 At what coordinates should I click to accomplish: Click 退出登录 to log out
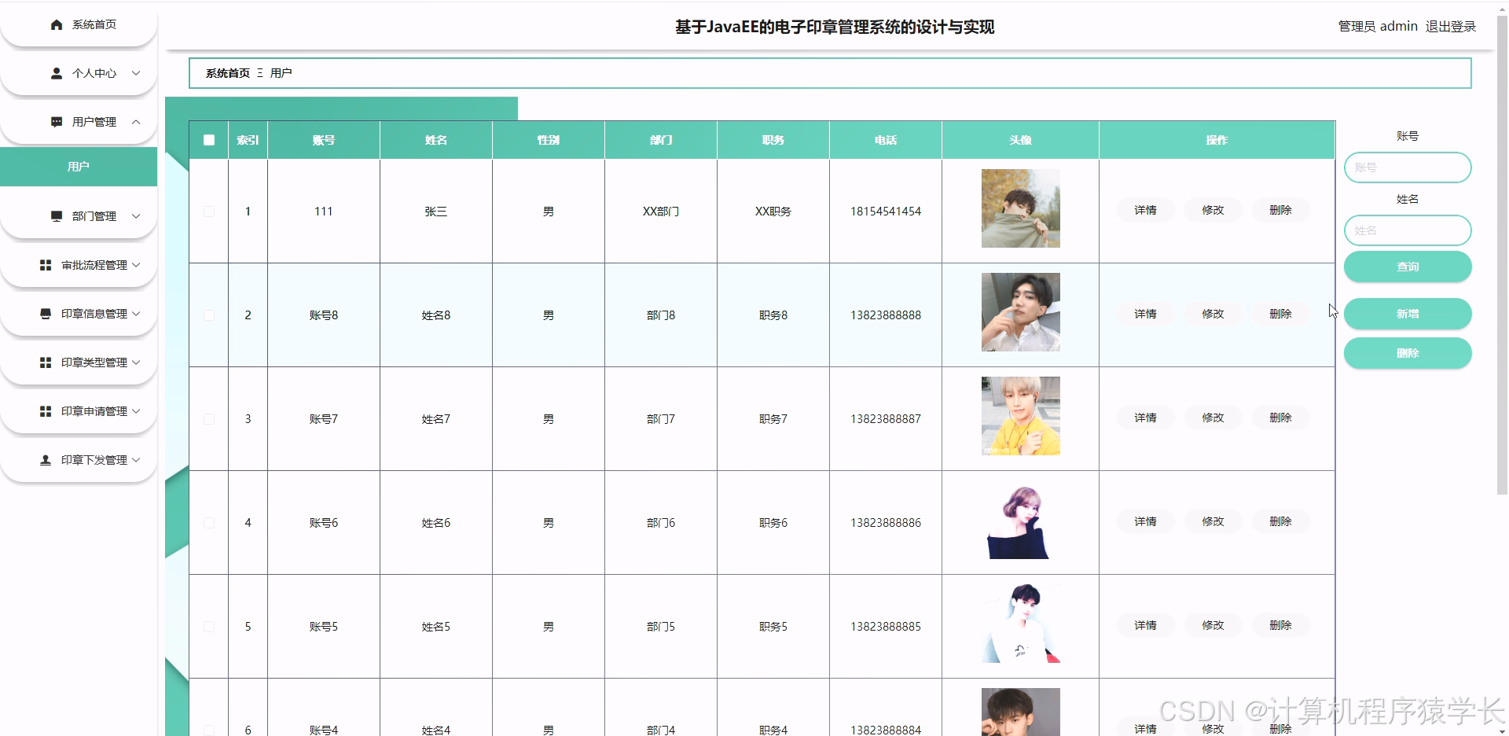(x=1451, y=27)
